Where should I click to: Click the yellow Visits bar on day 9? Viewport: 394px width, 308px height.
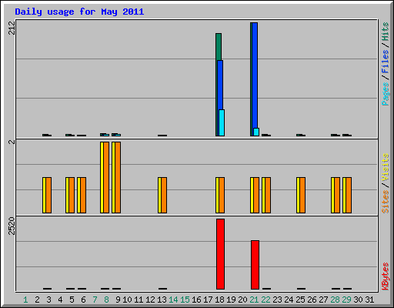[x=113, y=177]
